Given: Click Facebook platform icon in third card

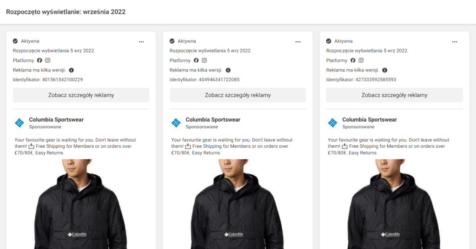Looking at the screenshot, I should point(353,60).
